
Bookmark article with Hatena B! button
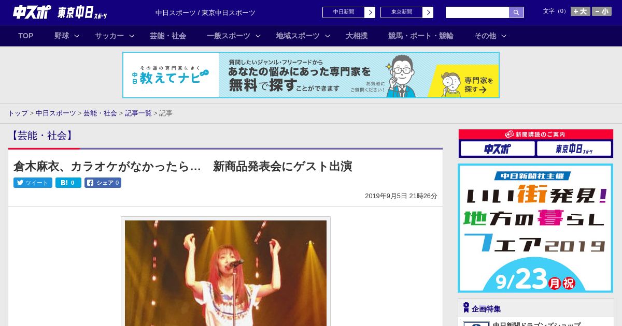[68, 183]
